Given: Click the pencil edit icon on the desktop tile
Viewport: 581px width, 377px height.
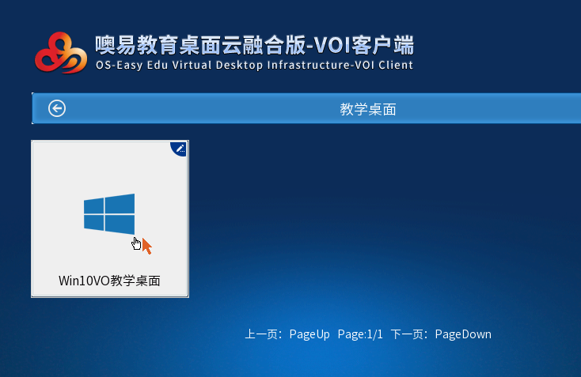Looking at the screenshot, I should [x=180, y=148].
